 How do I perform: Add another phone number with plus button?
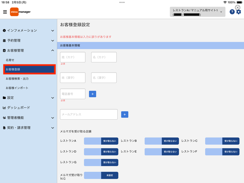93,94
